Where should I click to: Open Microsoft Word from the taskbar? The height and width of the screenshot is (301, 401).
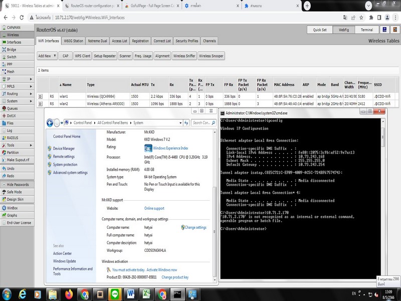click(130, 294)
